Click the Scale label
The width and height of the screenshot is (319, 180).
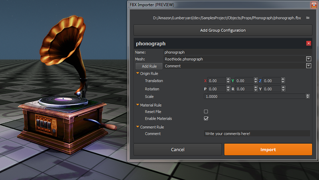pyautogui.click(x=149, y=96)
